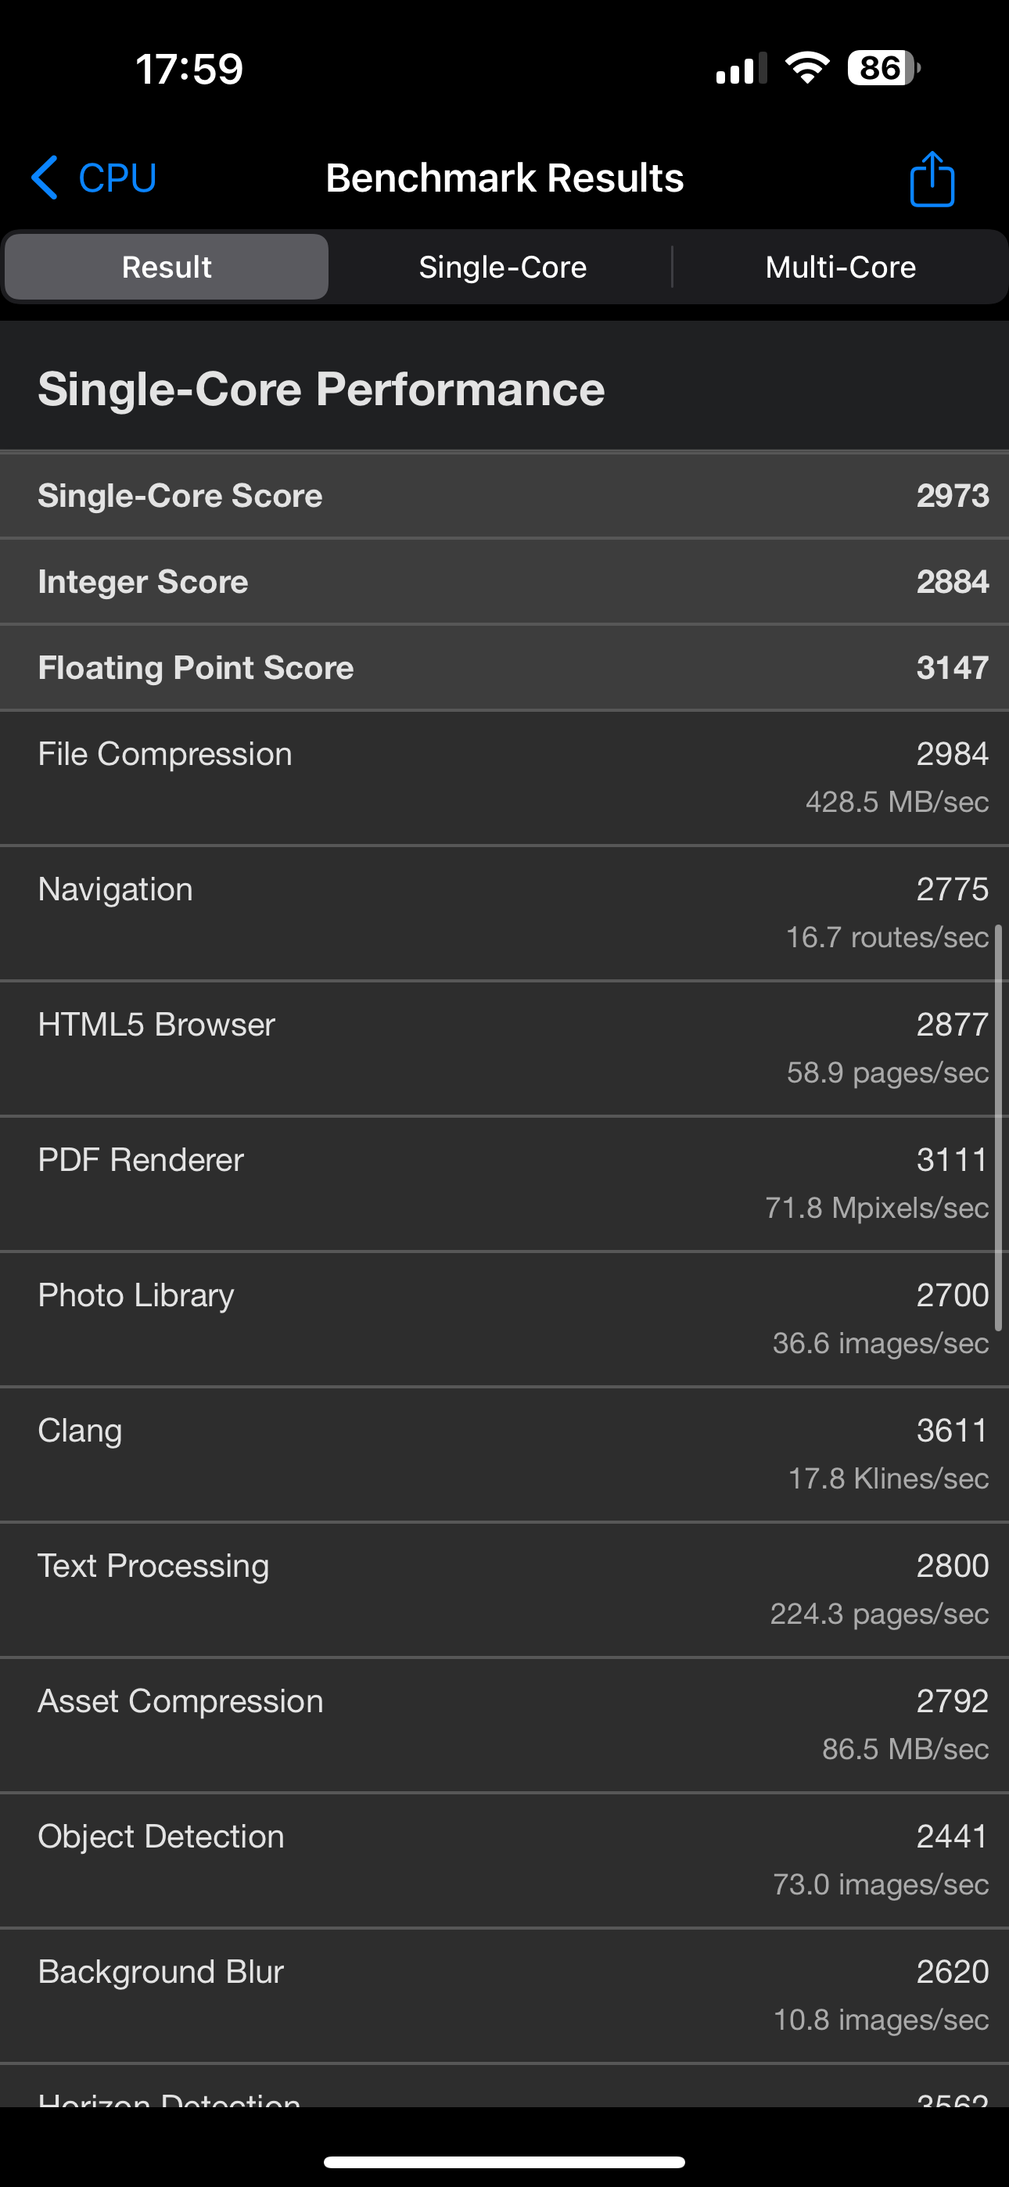
Task: Switch to the Single-Core tab
Action: click(502, 268)
